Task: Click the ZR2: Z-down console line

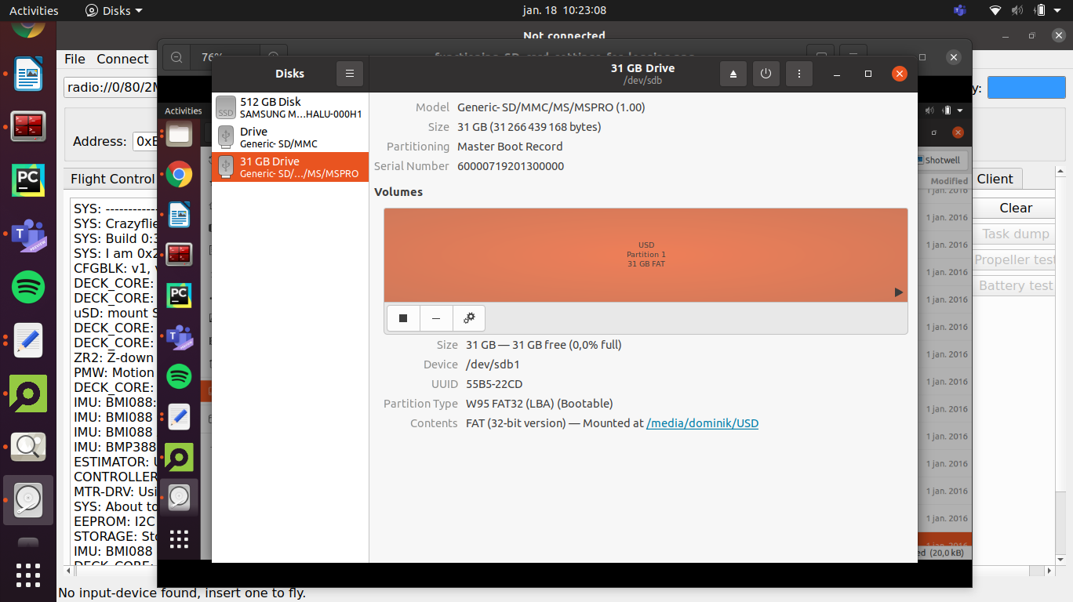Action: pyautogui.click(x=114, y=357)
